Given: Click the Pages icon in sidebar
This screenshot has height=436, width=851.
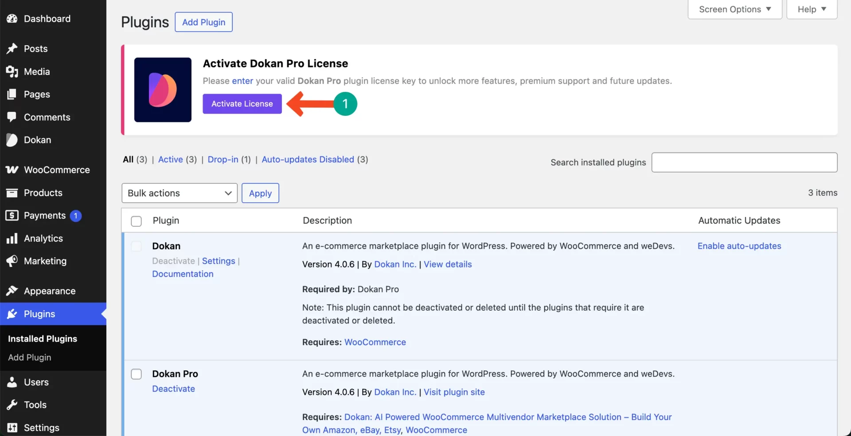Looking at the screenshot, I should [x=12, y=94].
